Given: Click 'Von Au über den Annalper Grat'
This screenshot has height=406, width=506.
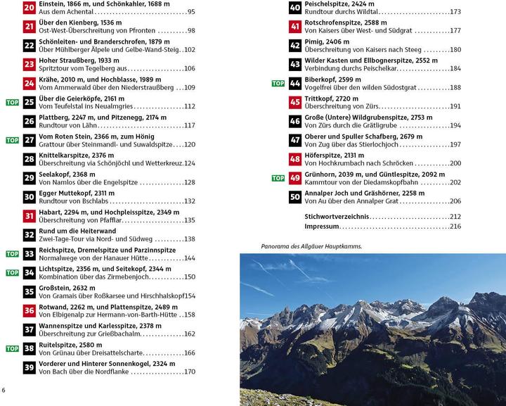Looking at the screenshot, I should click(x=351, y=201).
